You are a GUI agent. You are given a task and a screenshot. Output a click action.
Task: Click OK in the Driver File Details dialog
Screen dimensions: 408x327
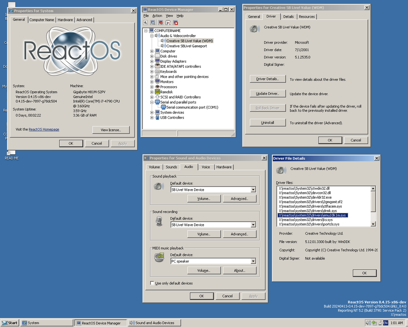[x=364, y=273]
